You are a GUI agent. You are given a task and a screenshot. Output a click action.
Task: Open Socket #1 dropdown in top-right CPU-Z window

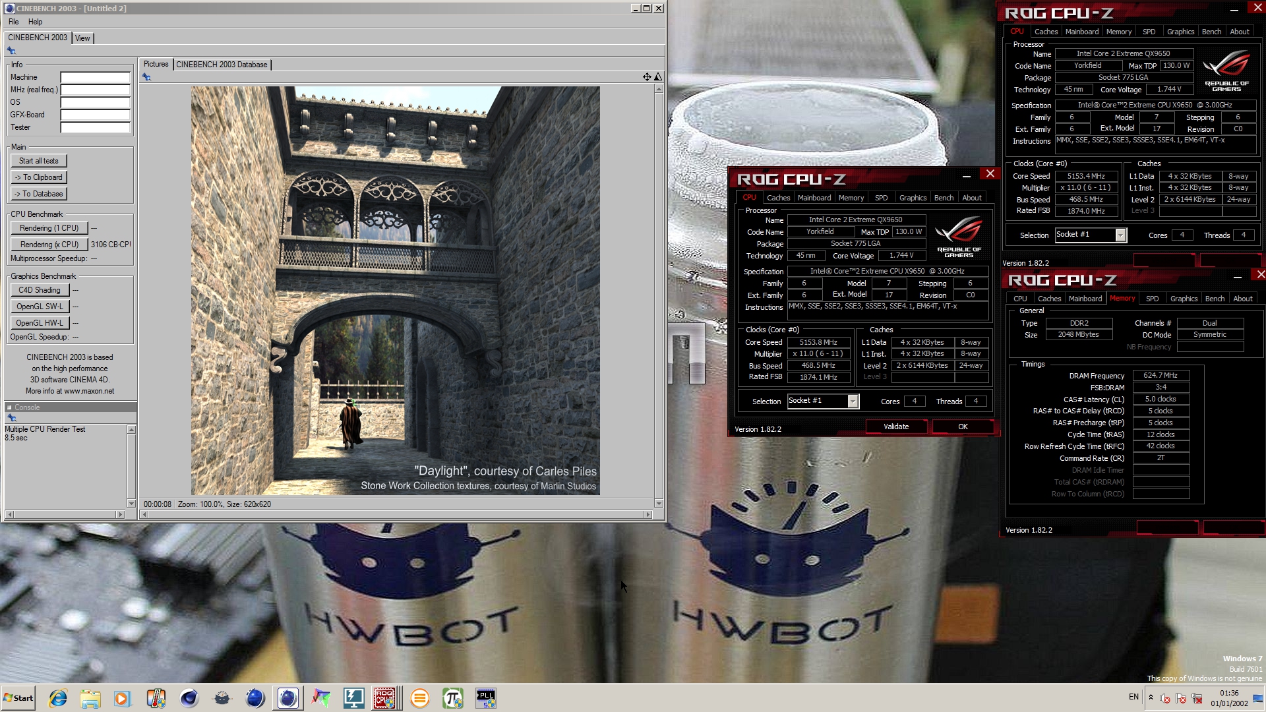pos(1120,235)
